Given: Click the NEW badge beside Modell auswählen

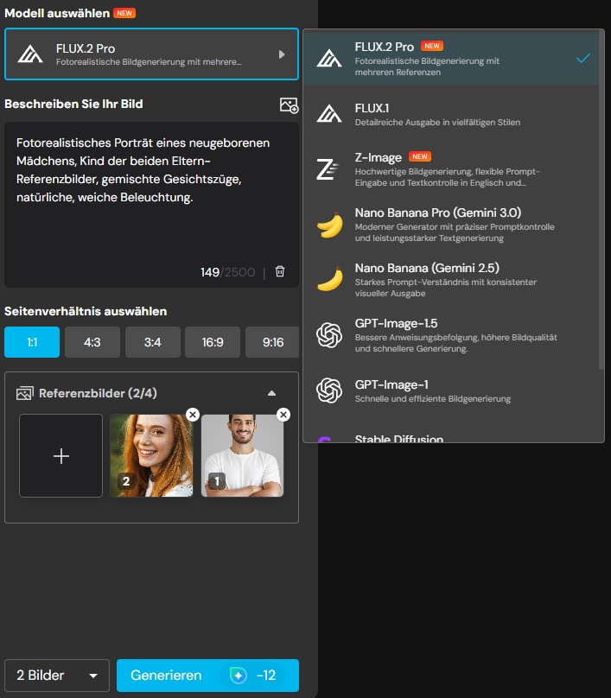Looking at the screenshot, I should click(124, 13).
